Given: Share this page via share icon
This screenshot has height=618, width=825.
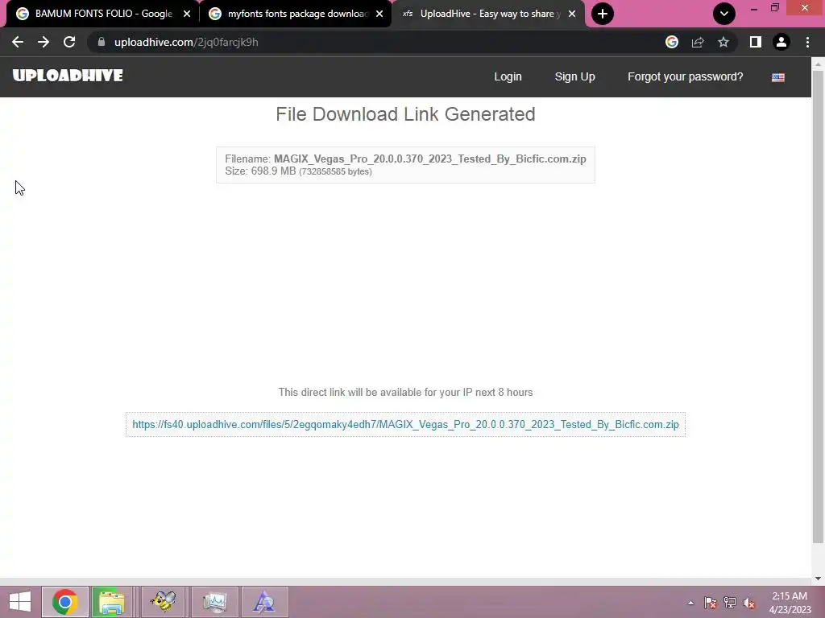Looking at the screenshot, I should [698, 42].
